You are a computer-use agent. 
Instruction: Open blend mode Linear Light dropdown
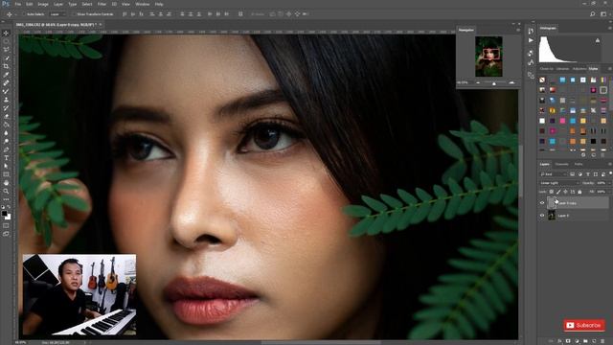coord(559,183)
